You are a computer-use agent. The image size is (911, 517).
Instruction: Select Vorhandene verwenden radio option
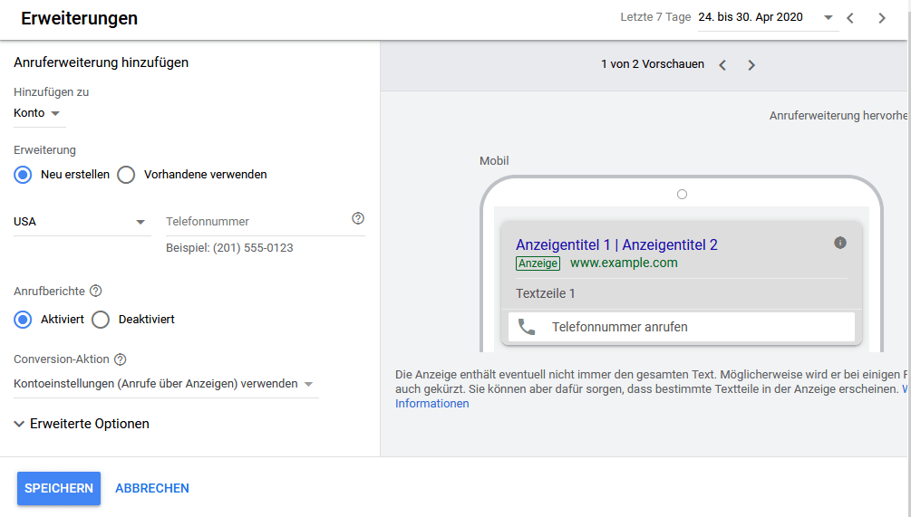tap(127, 175)
